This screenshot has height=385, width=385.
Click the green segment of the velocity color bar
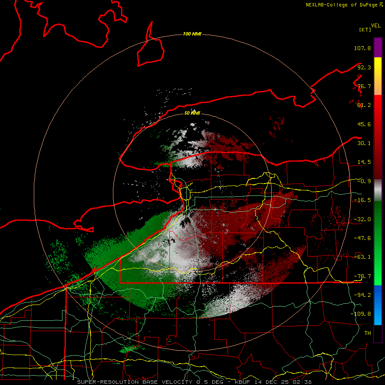pos(378,243)
